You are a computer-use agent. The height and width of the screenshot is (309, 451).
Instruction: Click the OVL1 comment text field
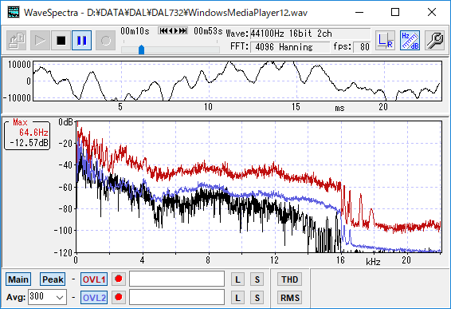click(177, 279)
